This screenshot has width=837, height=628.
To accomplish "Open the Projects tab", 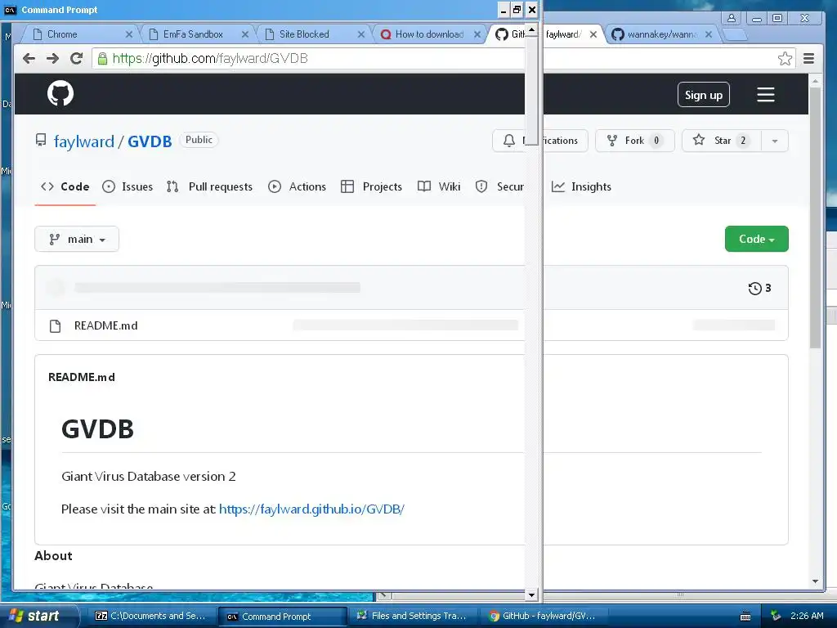I will 372,187.
